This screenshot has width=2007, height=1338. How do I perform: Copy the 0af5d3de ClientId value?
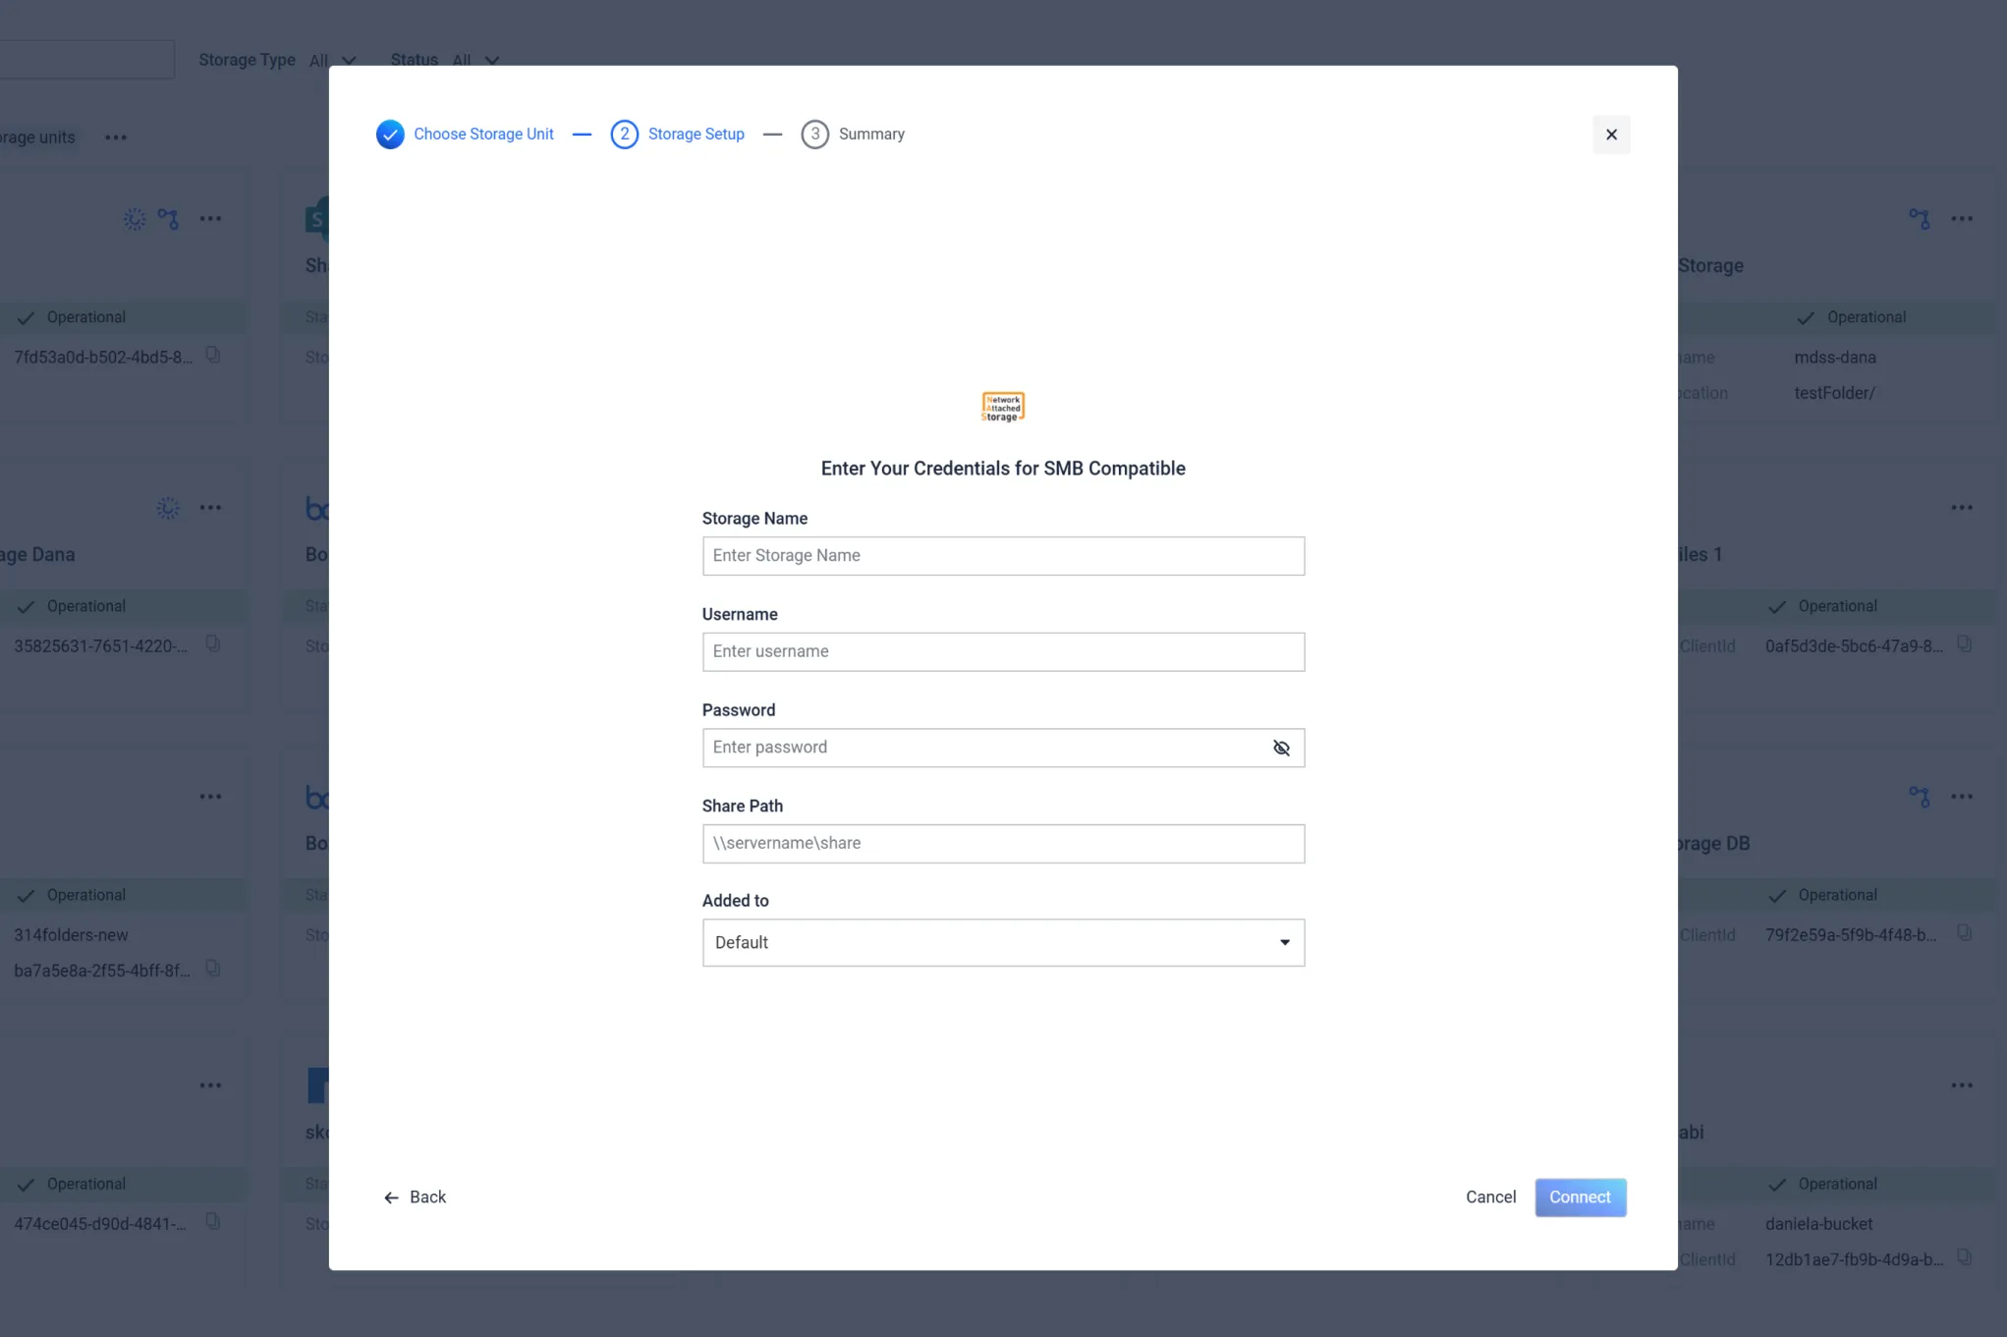pos(1964,644)
